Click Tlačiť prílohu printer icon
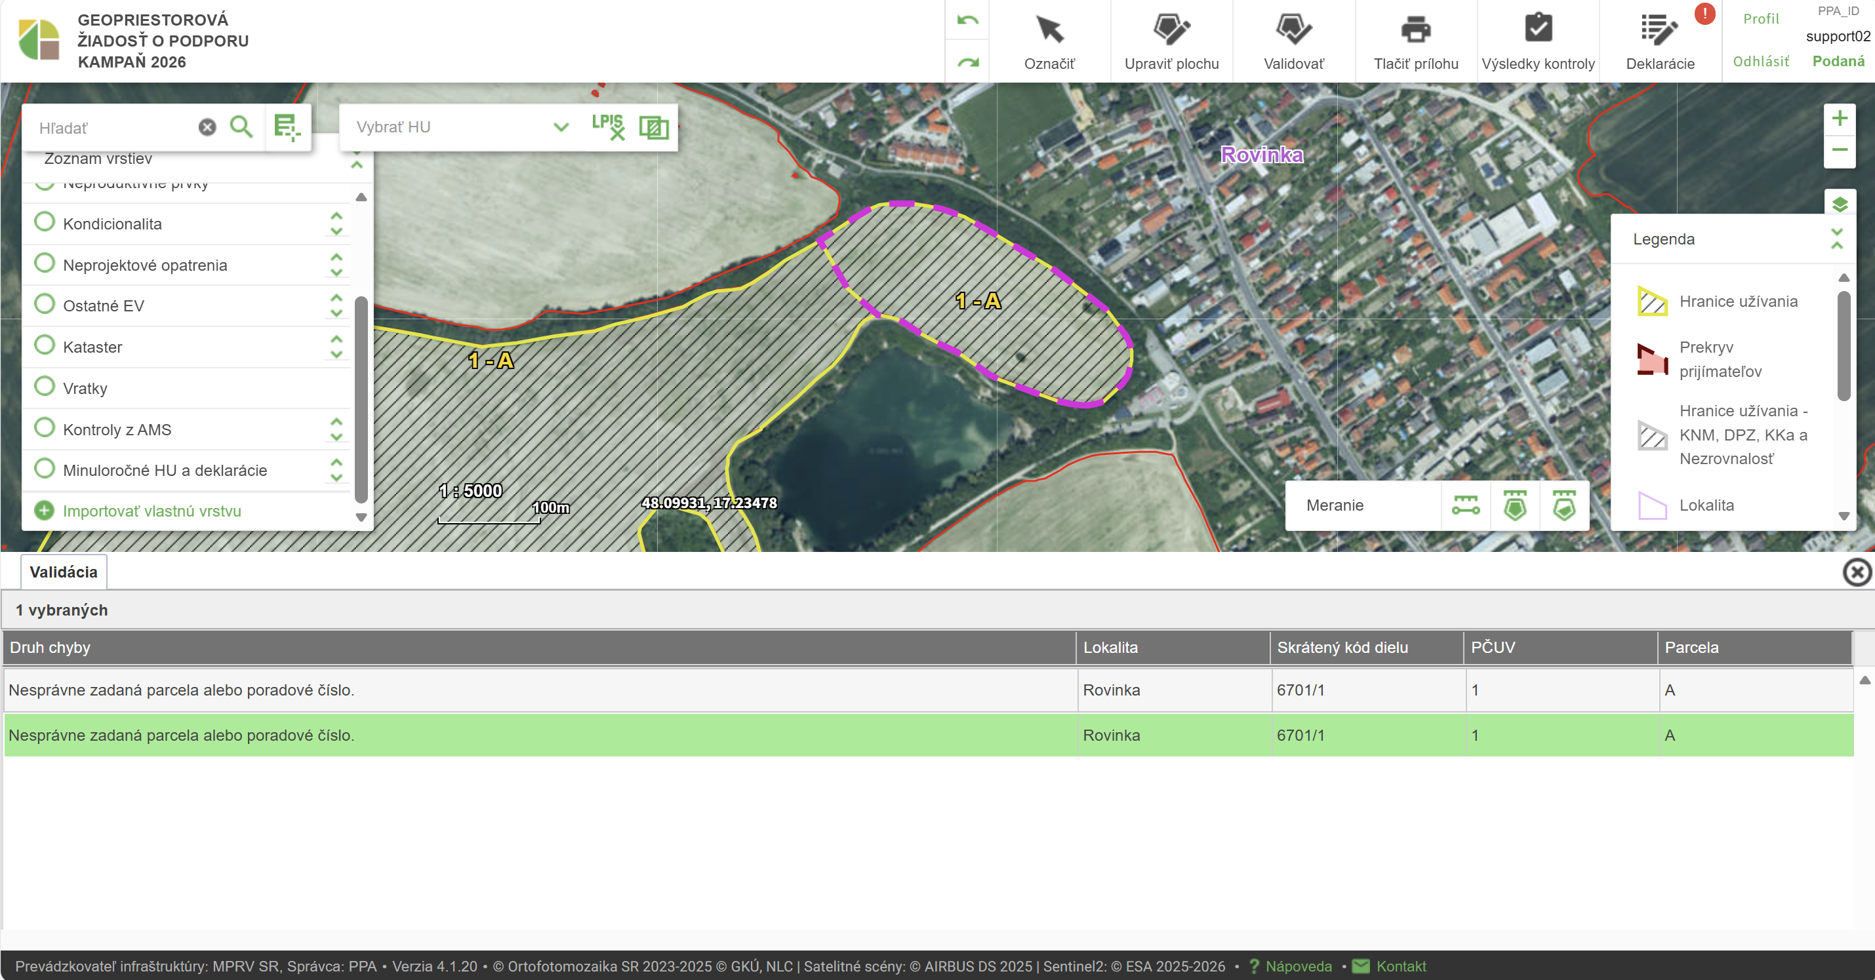1875x980 pixels. pos(1416,30)
